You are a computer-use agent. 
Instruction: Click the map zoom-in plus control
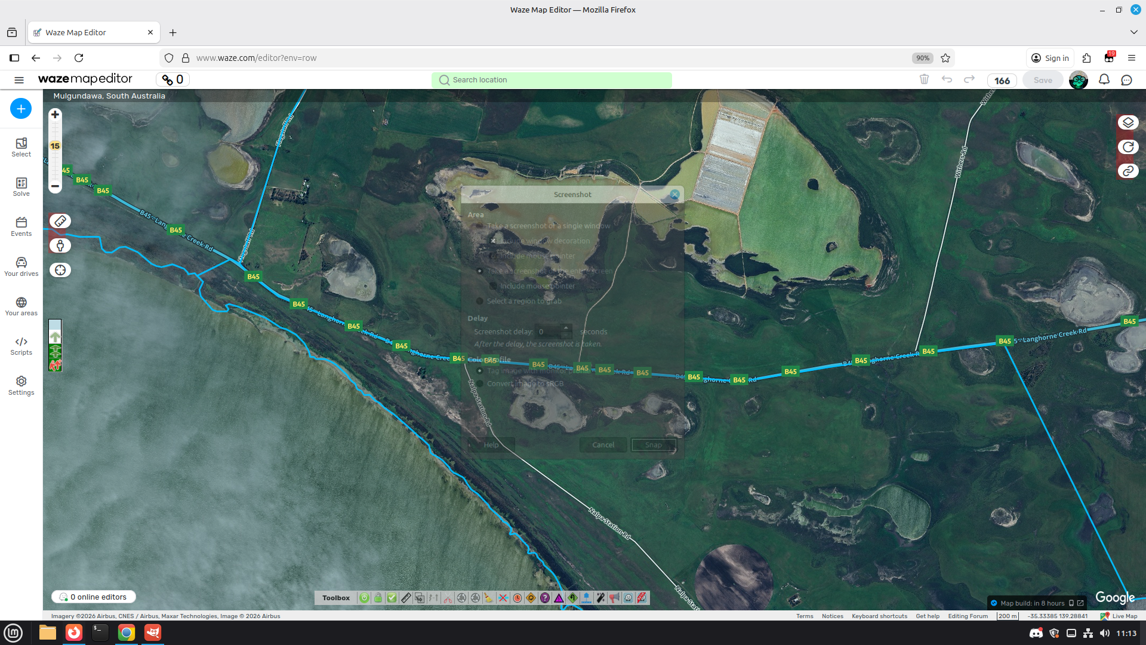55,115
